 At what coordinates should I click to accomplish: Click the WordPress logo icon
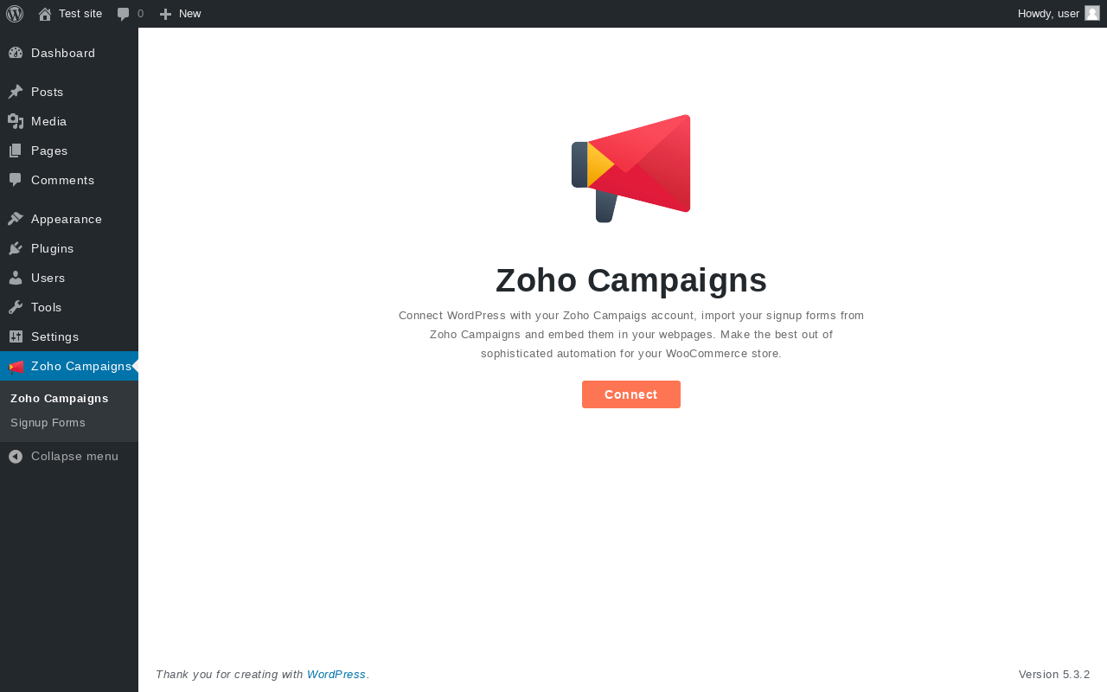pyautogui.click(x=15, y=14)
